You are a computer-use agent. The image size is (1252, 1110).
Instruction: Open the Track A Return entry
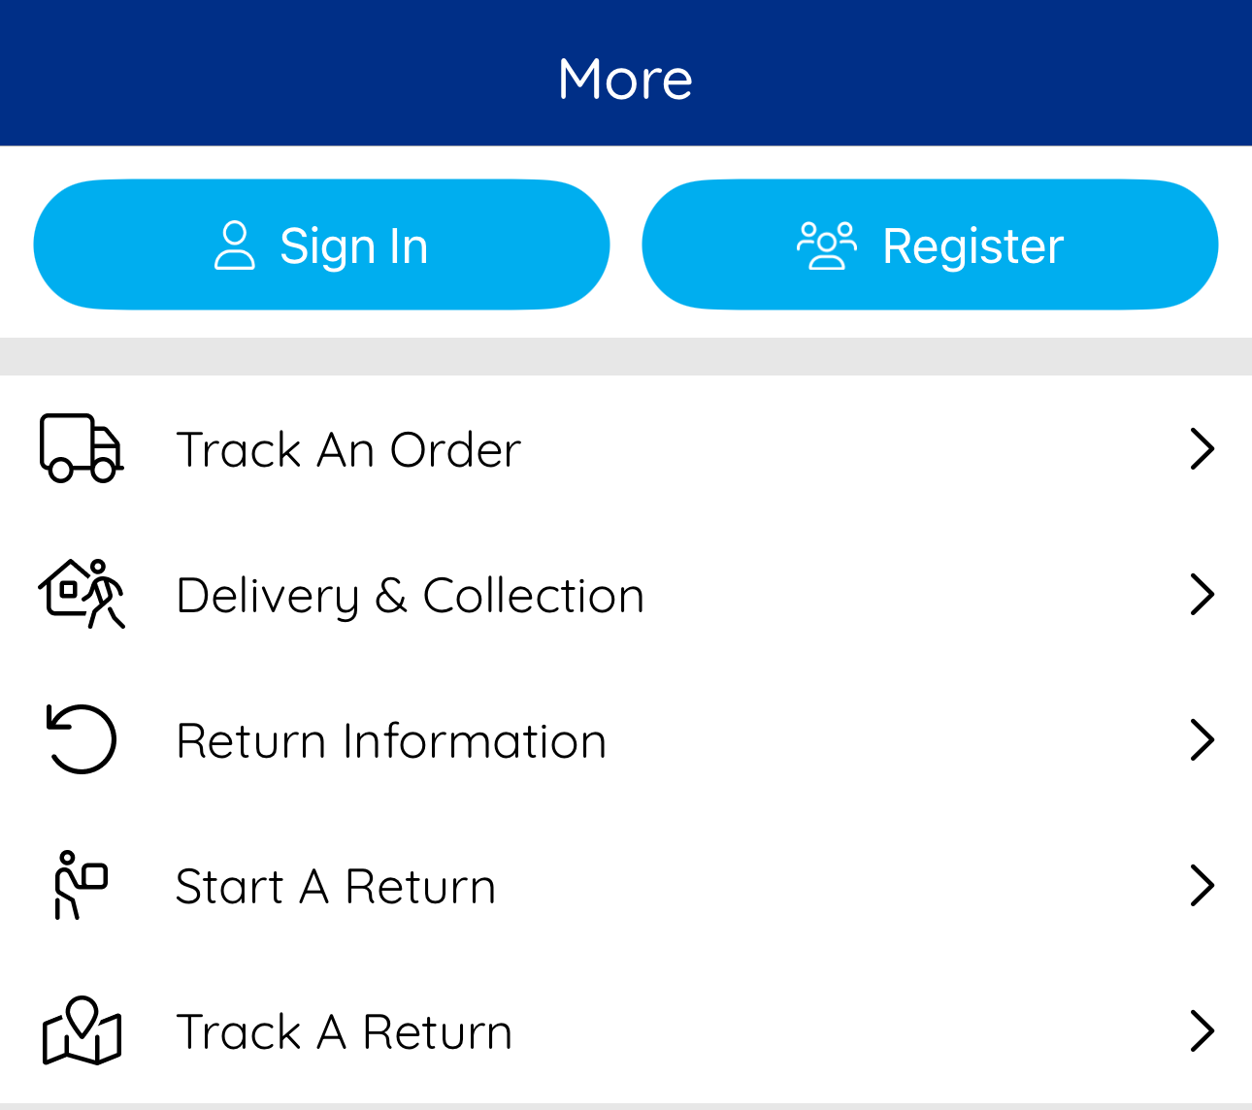(x=626, y=1031)
